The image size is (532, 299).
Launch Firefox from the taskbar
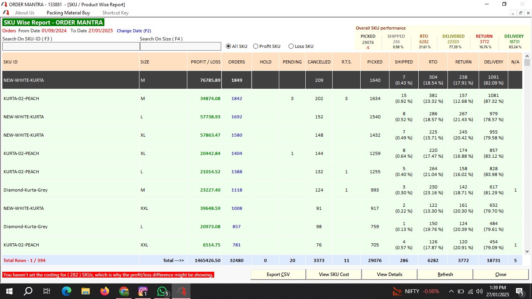click(x=105, y=291)
